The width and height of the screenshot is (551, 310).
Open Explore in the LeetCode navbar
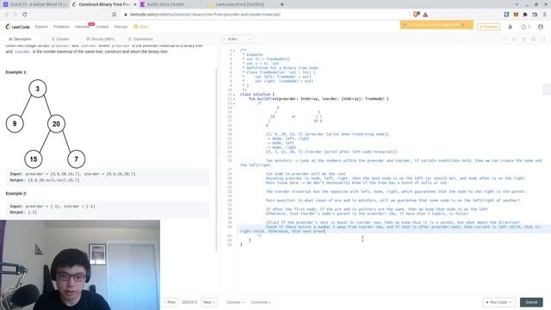[x=41, y=27]
